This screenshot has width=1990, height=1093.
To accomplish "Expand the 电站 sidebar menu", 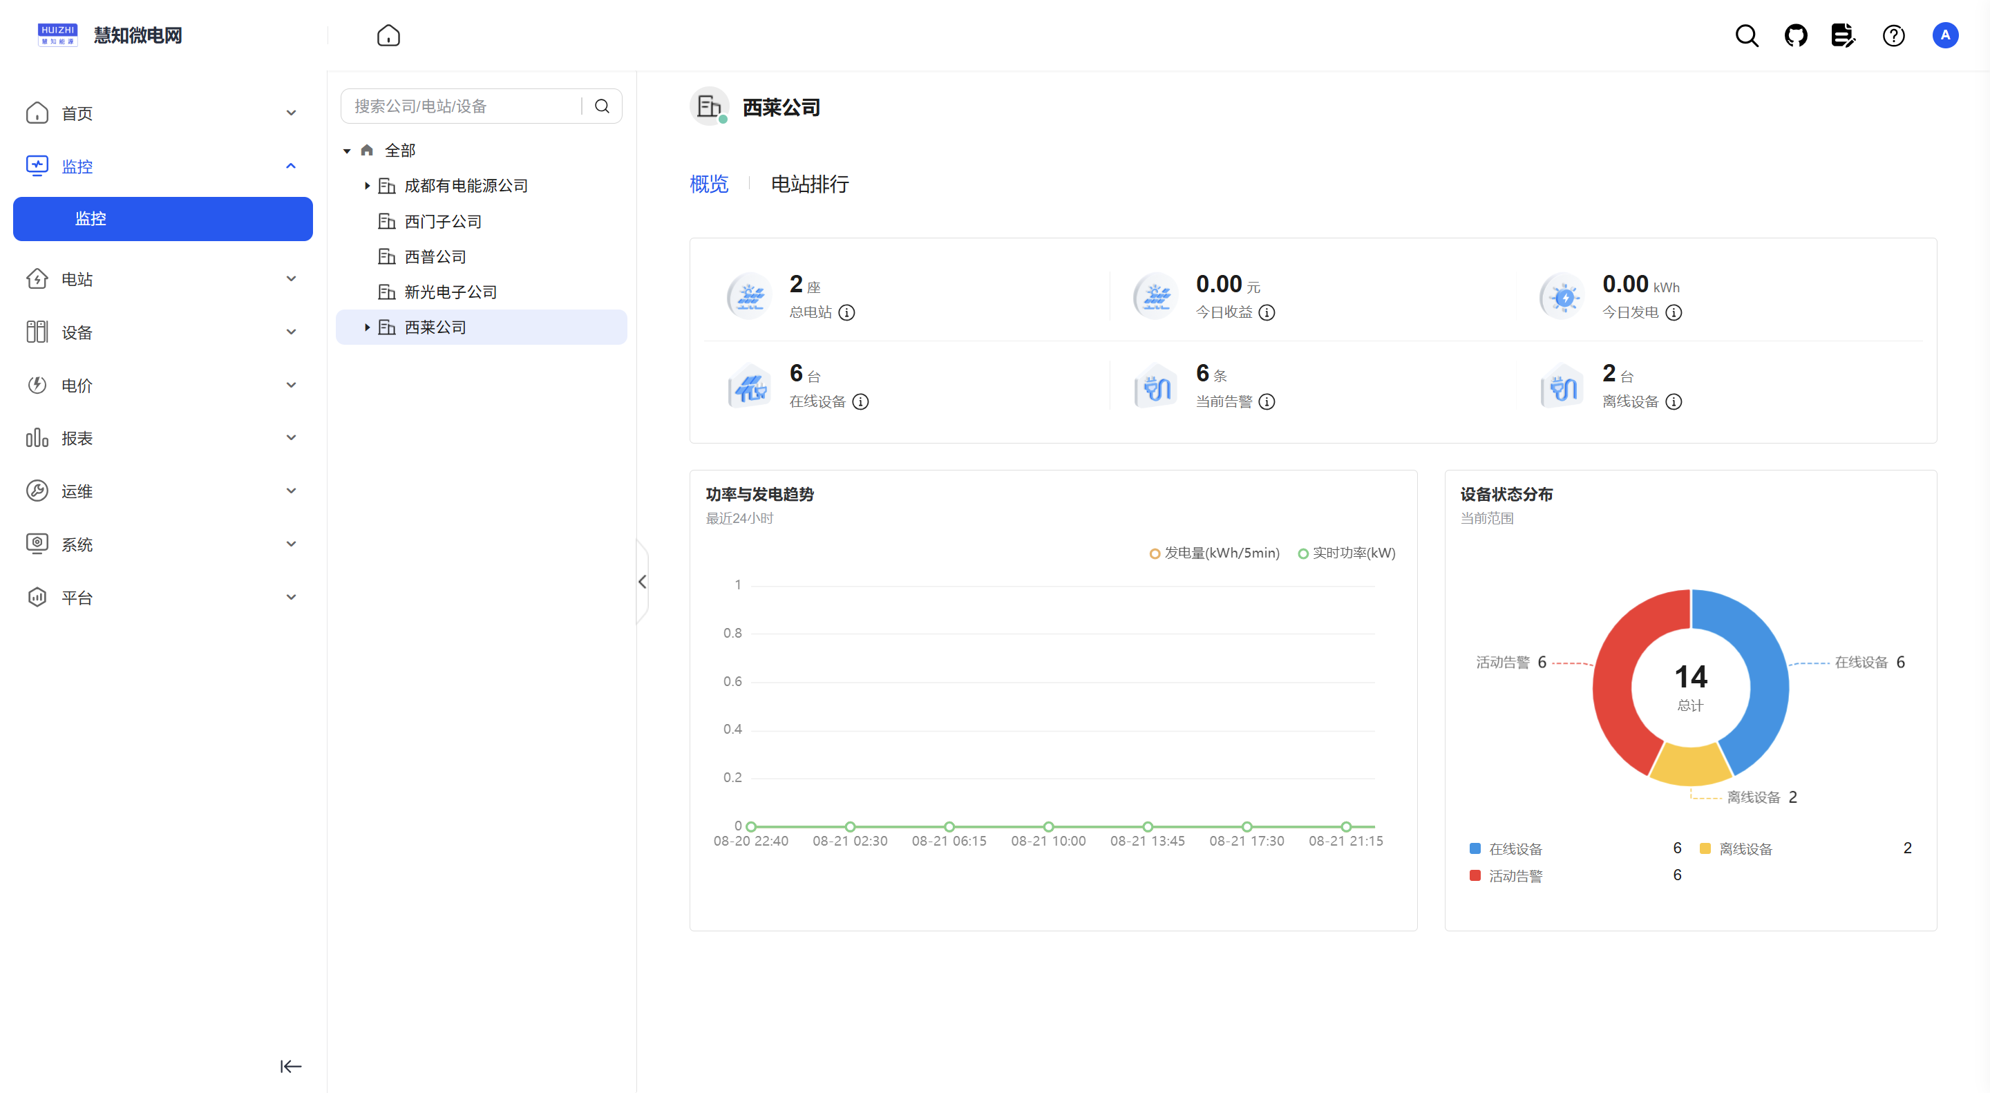I will [163, 279].
